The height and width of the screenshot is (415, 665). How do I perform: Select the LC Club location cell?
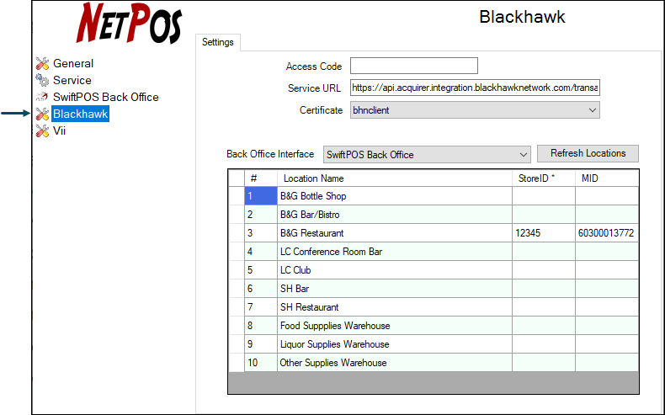pyautogui.click(x=395, y=270)
